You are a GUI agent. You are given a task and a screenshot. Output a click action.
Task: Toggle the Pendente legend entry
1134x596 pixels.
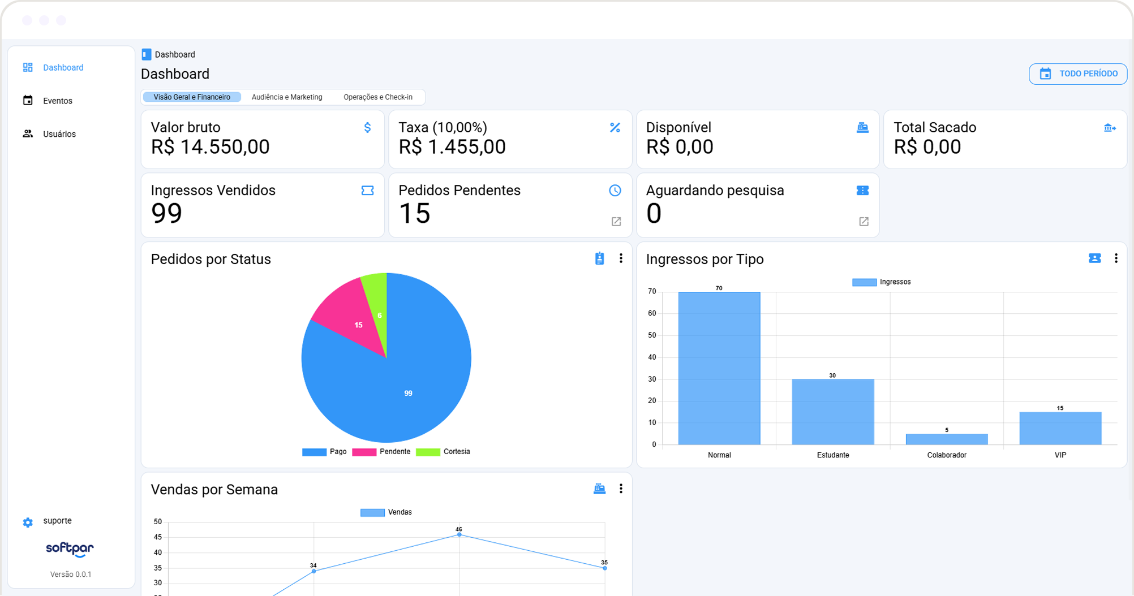(x=381, y=452)
